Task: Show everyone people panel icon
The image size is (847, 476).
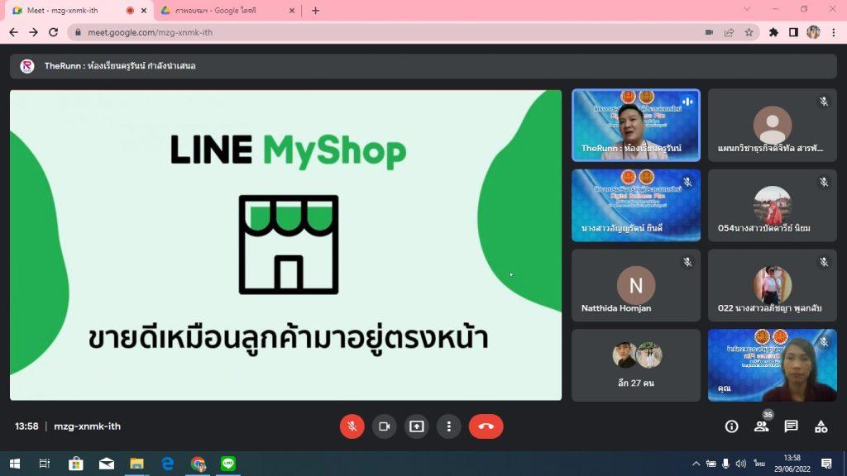Action: click(761, 426)
